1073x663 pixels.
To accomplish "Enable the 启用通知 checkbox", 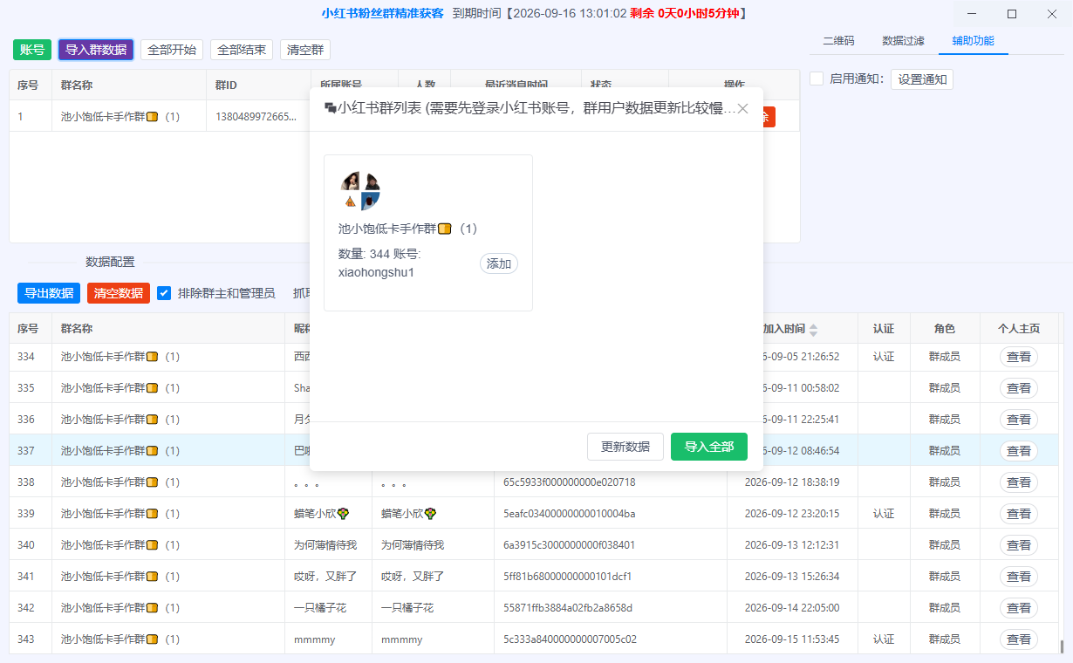I will [x=817, y=79].
